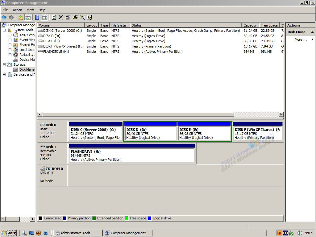This screenshot has width=316, height=237.
Task: Open the File menu
Action: pyautogui.click(x=6, y=10)
